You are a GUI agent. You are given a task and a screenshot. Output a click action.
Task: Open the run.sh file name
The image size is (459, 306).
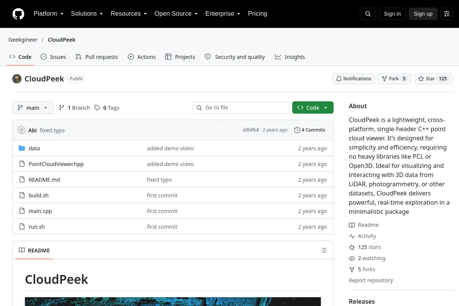tap(37, 227)
